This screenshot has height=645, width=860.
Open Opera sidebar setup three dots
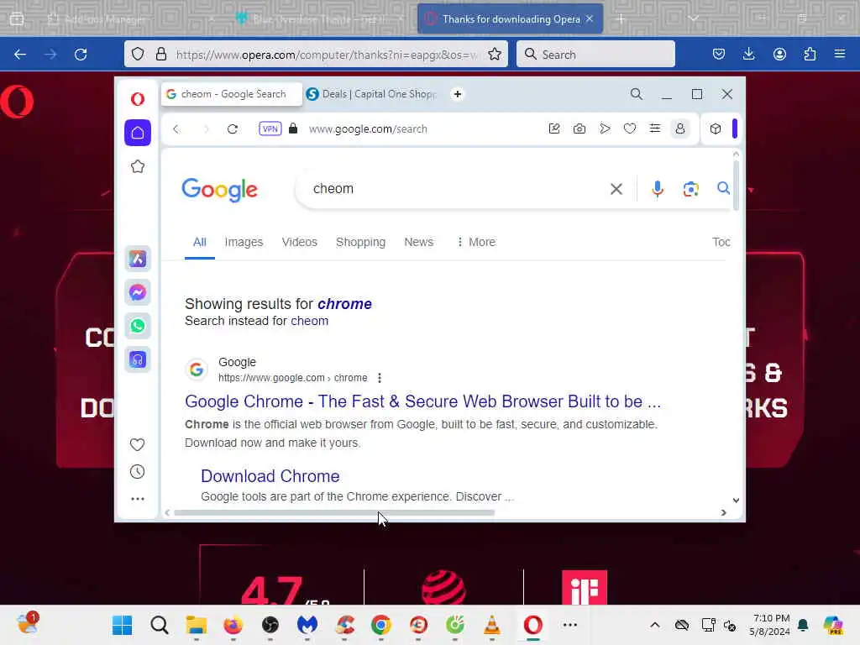click(x=138, y=499)
